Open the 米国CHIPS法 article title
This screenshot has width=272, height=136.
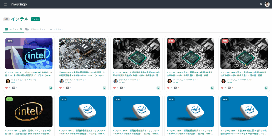pos(244,132)
